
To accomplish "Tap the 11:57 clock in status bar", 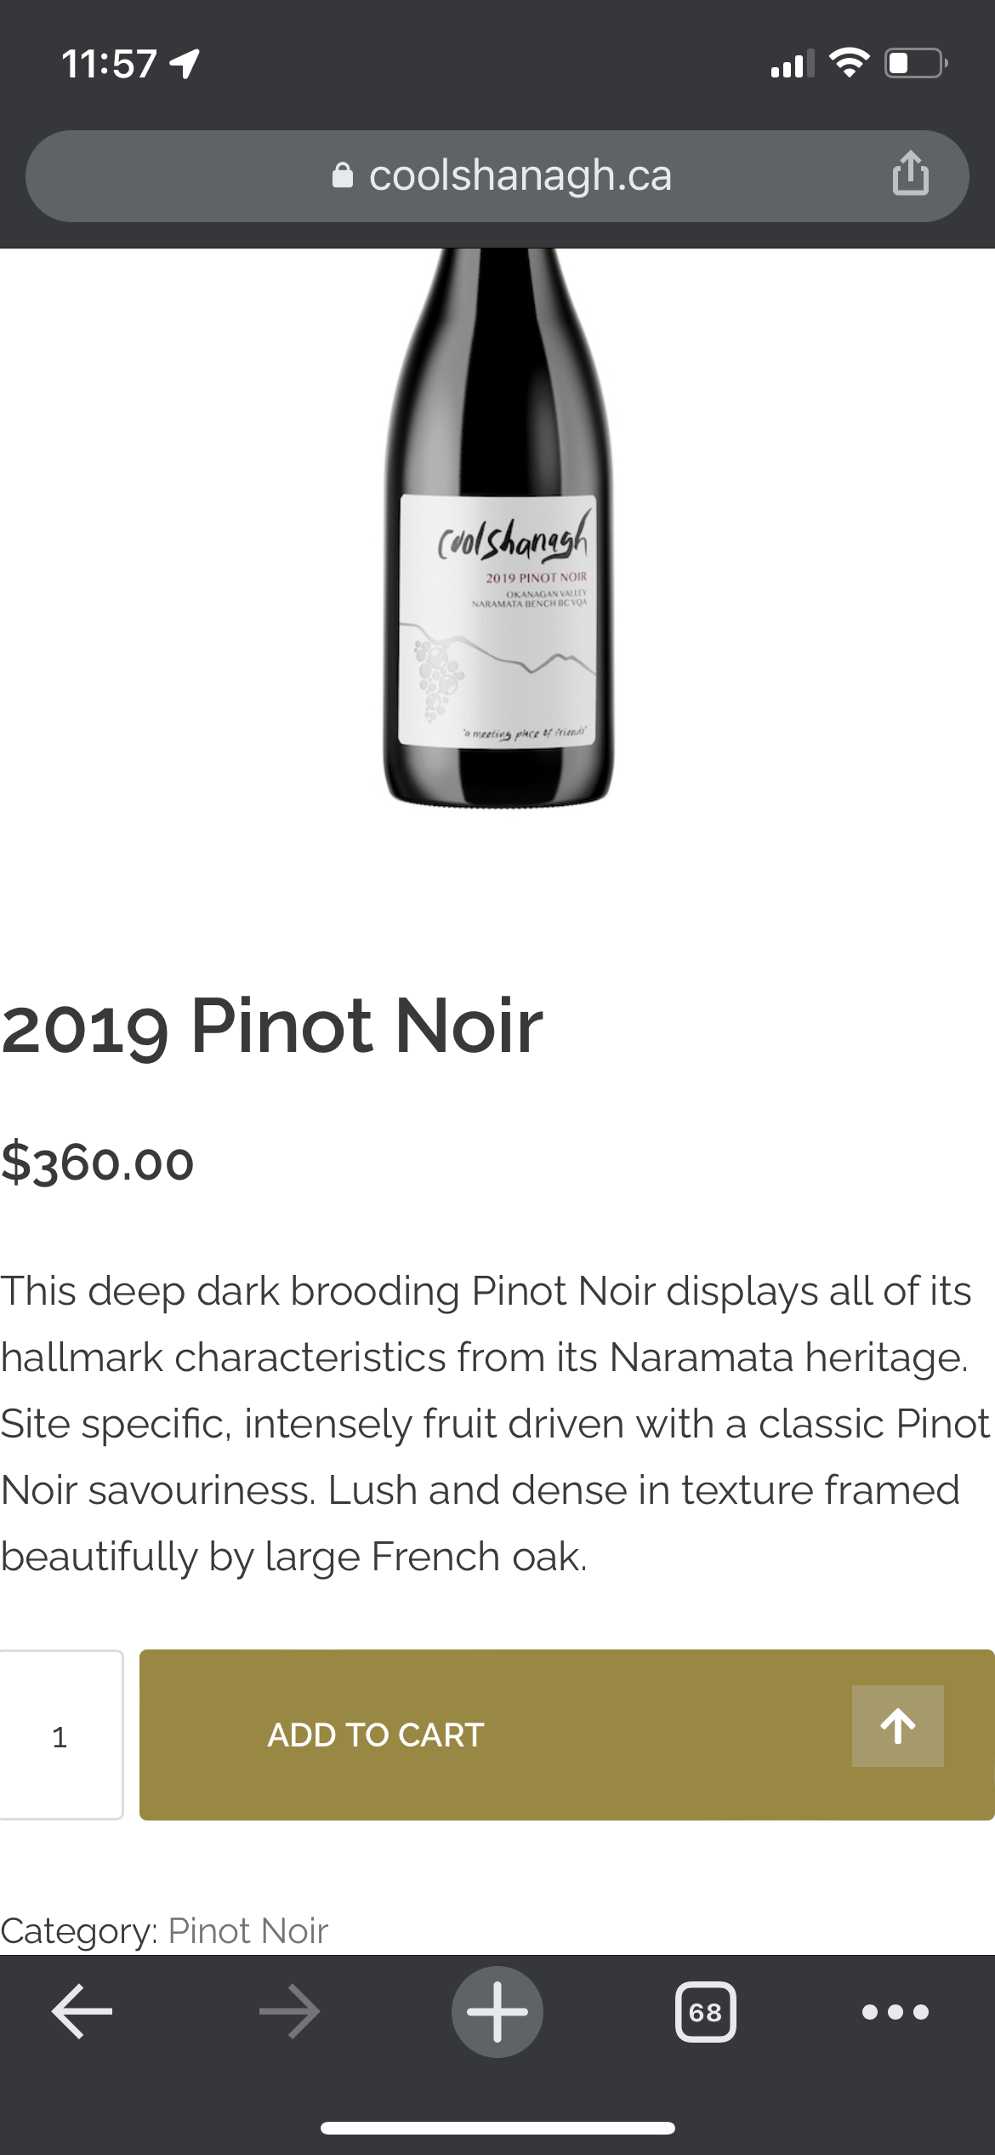I will pyautogui.click(x=109, y=64).
